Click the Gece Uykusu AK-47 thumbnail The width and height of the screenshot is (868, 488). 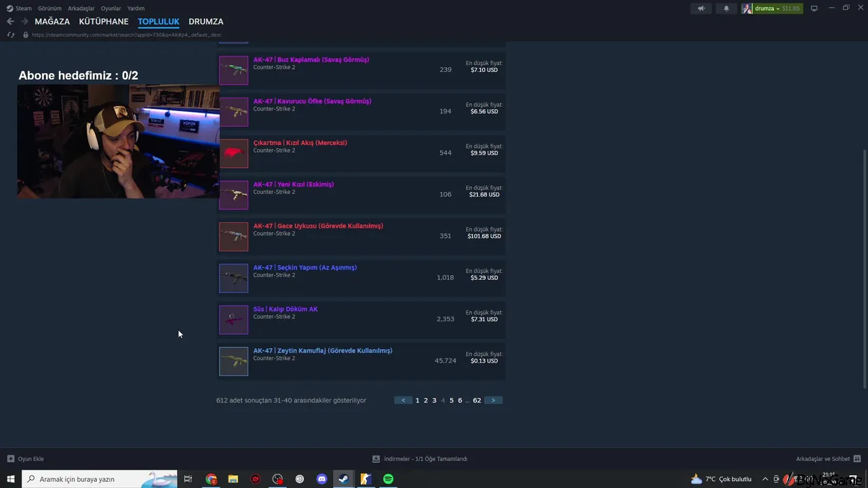coord(233,237)
